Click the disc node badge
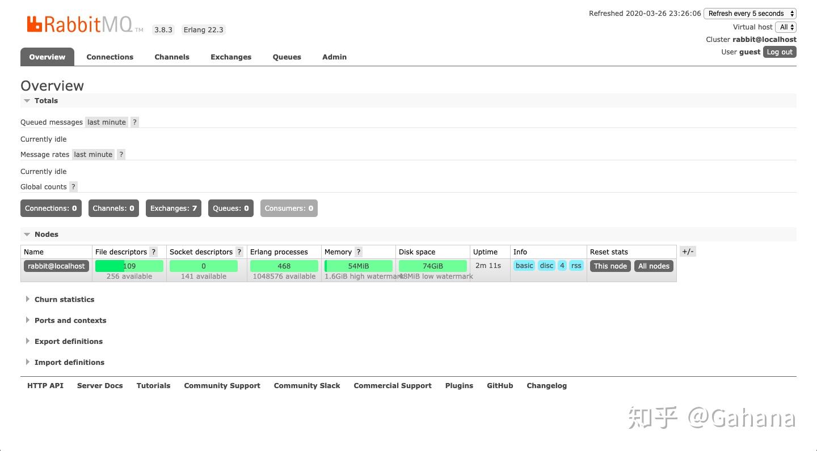The height and width of the screenshot is (451, 817). click(x=546, y=265)
